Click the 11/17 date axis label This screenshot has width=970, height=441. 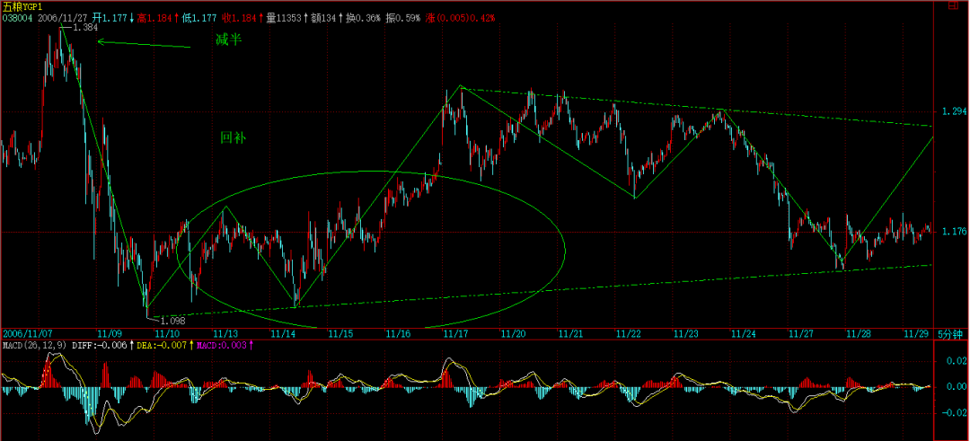click(x=456, y=333)
